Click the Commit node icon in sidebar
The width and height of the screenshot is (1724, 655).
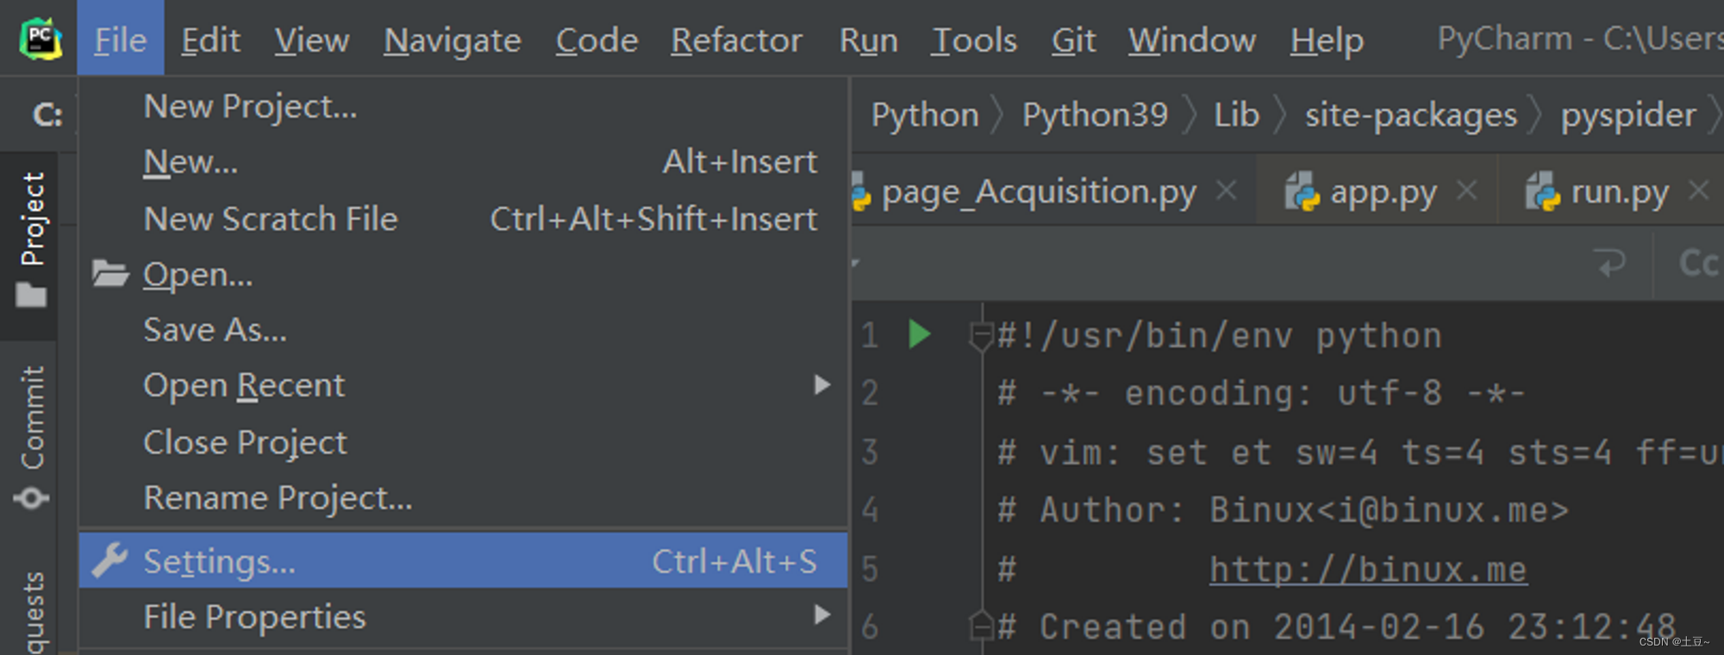click(x=31, y=498)
